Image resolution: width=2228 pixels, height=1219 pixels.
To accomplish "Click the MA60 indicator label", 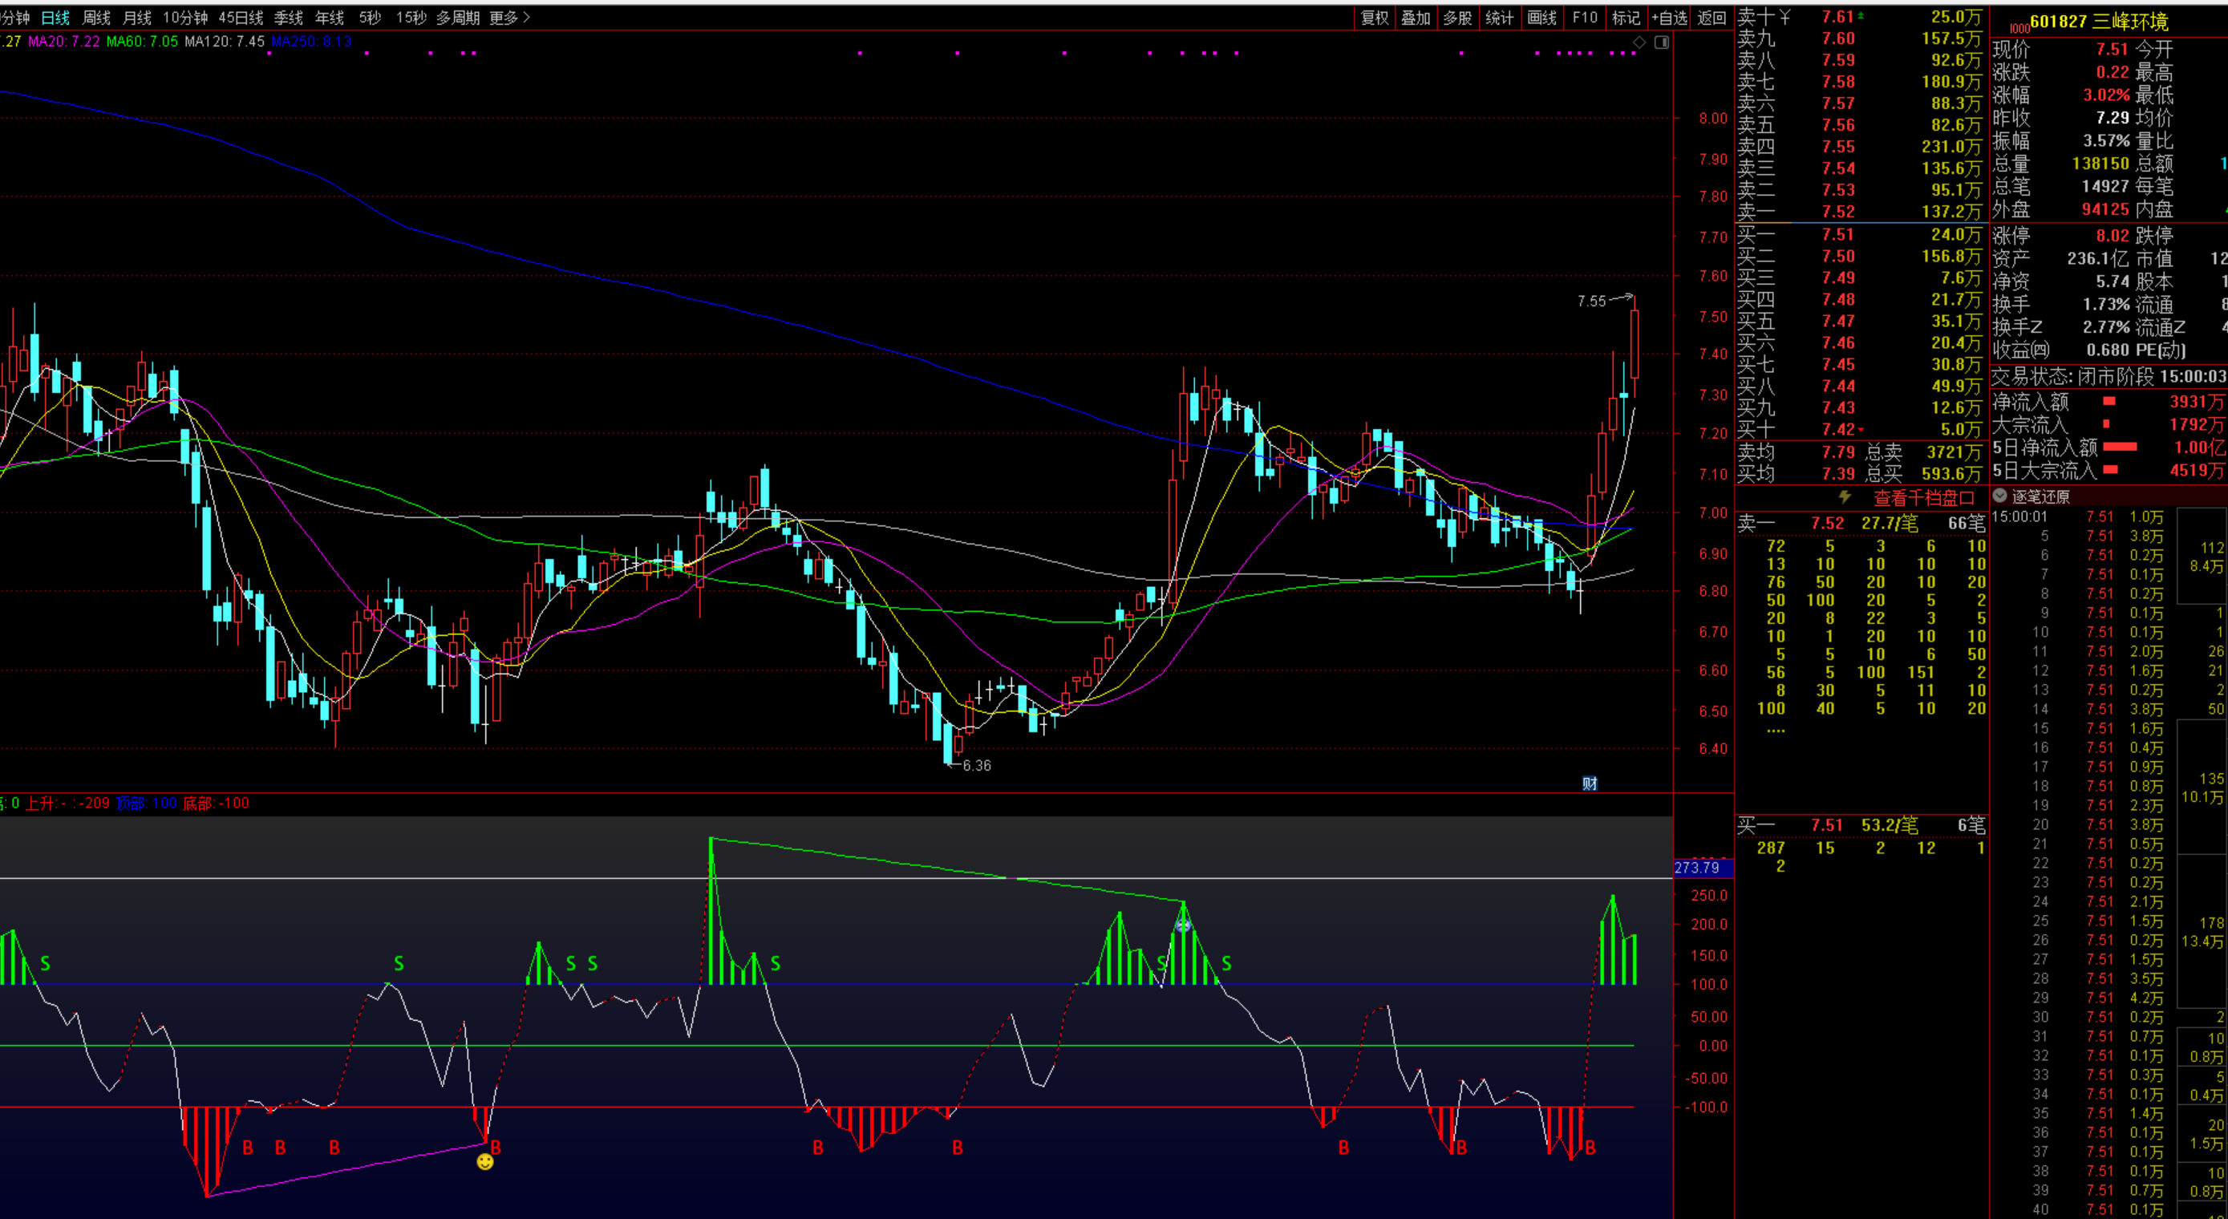I will pyautogui.click(x=142, y=42).
